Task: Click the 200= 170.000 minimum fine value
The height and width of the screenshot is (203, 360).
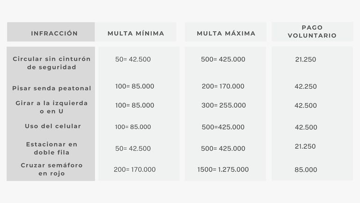Action: coord(135,169)
